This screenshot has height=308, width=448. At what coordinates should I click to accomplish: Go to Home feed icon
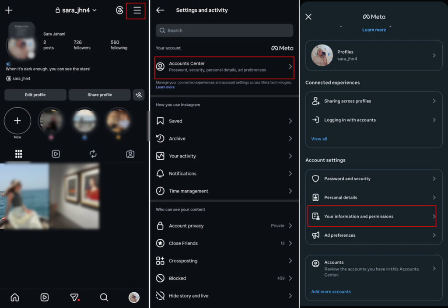point(15,297)
